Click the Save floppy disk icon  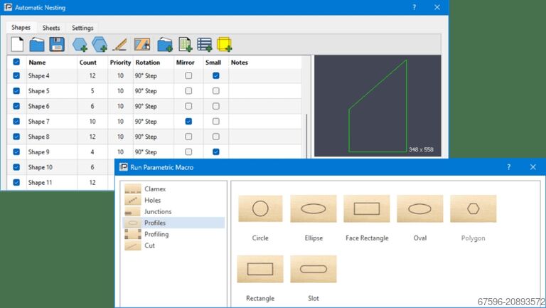[57, 44]
